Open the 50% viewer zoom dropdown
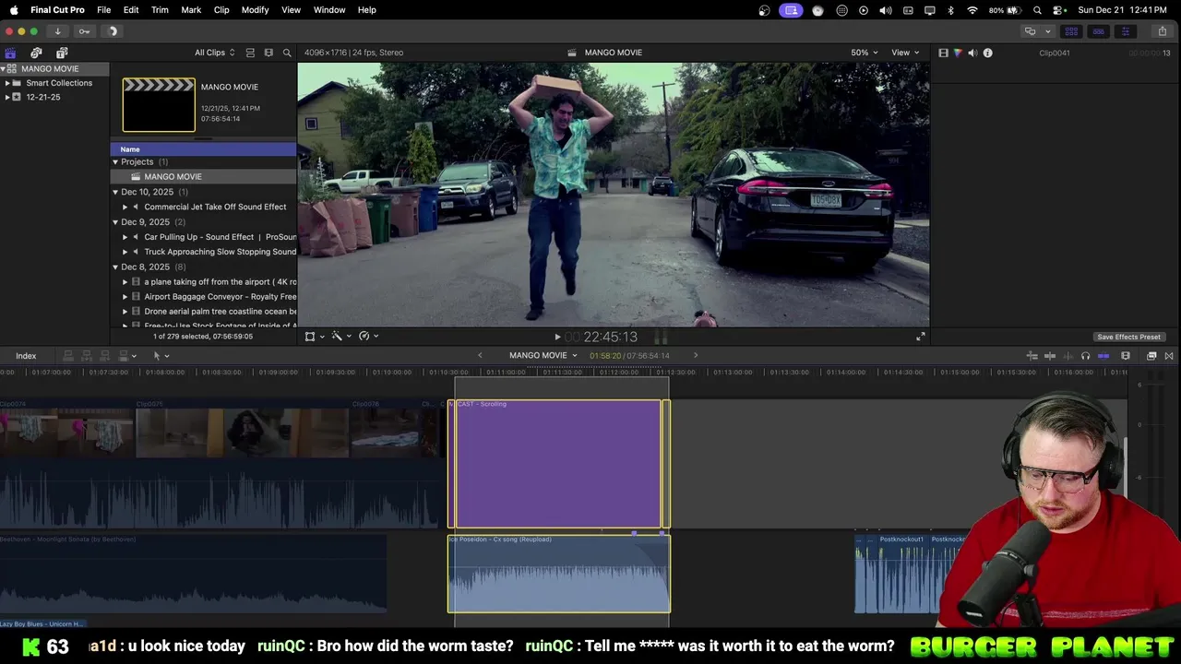Image resolution: width=1181 pixels, height=664 pixels. pos(864,53)
